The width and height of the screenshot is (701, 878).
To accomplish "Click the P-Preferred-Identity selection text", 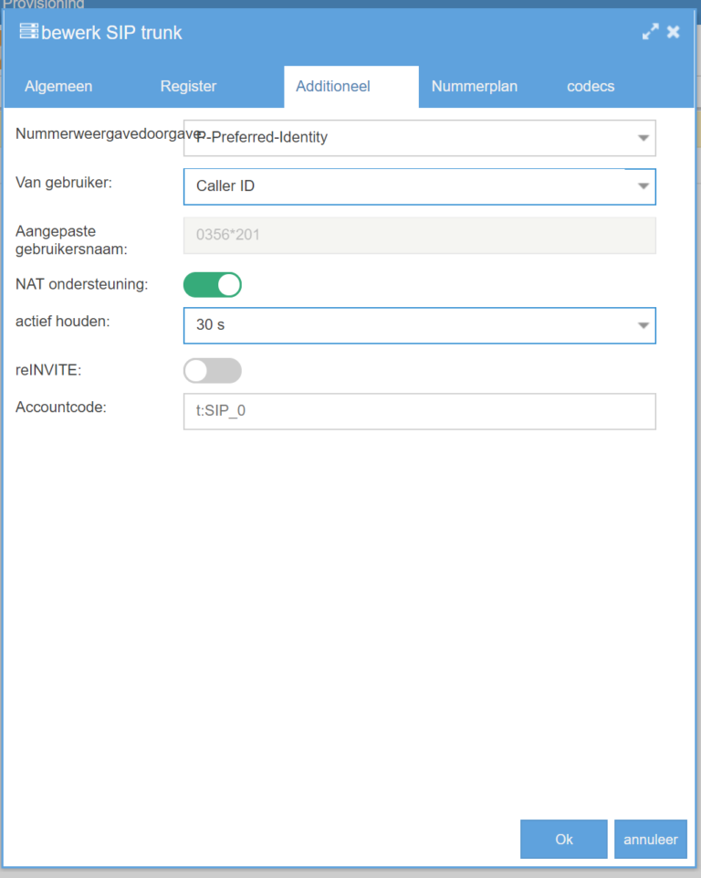I will (x=265, y=138).
